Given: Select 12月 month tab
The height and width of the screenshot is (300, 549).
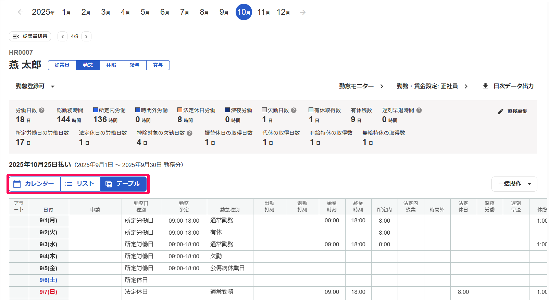Looking at the screenshot, I should 283,12.
